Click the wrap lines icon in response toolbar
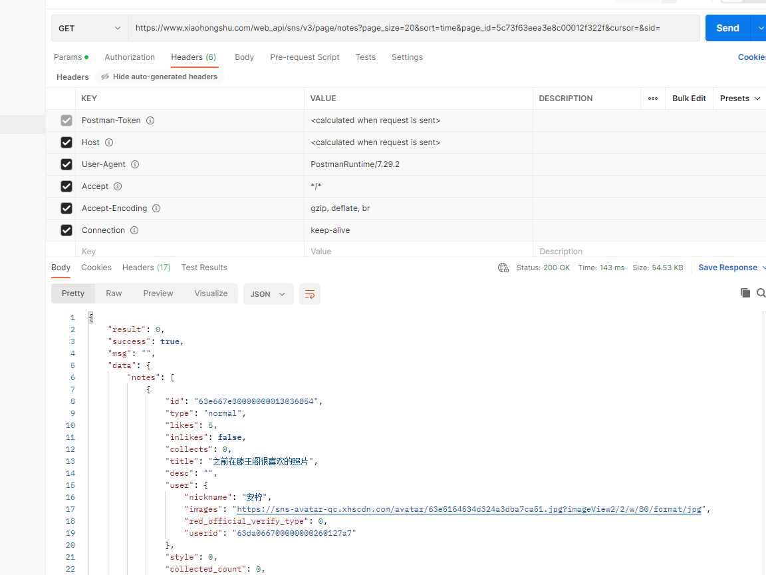Image resolution: width=766 pixels, height=575 pixels. (x=309, y=294)
